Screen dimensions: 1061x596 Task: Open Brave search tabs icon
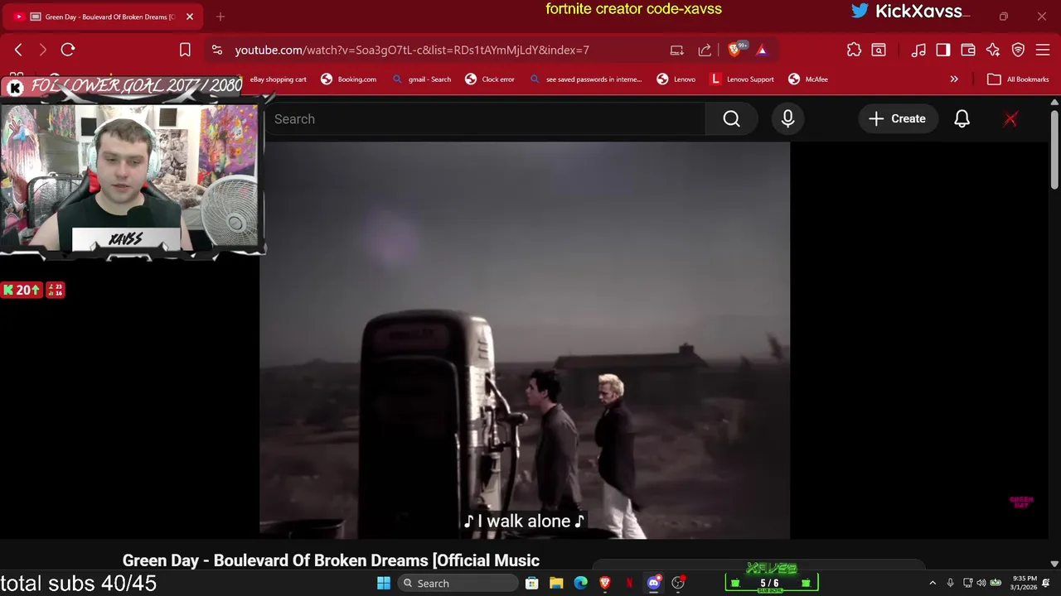point(879,50)
